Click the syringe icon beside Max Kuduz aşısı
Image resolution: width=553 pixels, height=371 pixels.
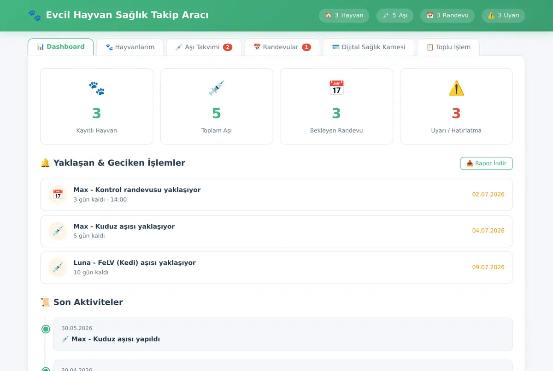[58, 231]
